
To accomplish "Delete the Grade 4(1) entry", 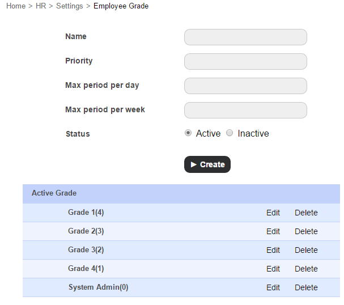I will click(306, 269).
